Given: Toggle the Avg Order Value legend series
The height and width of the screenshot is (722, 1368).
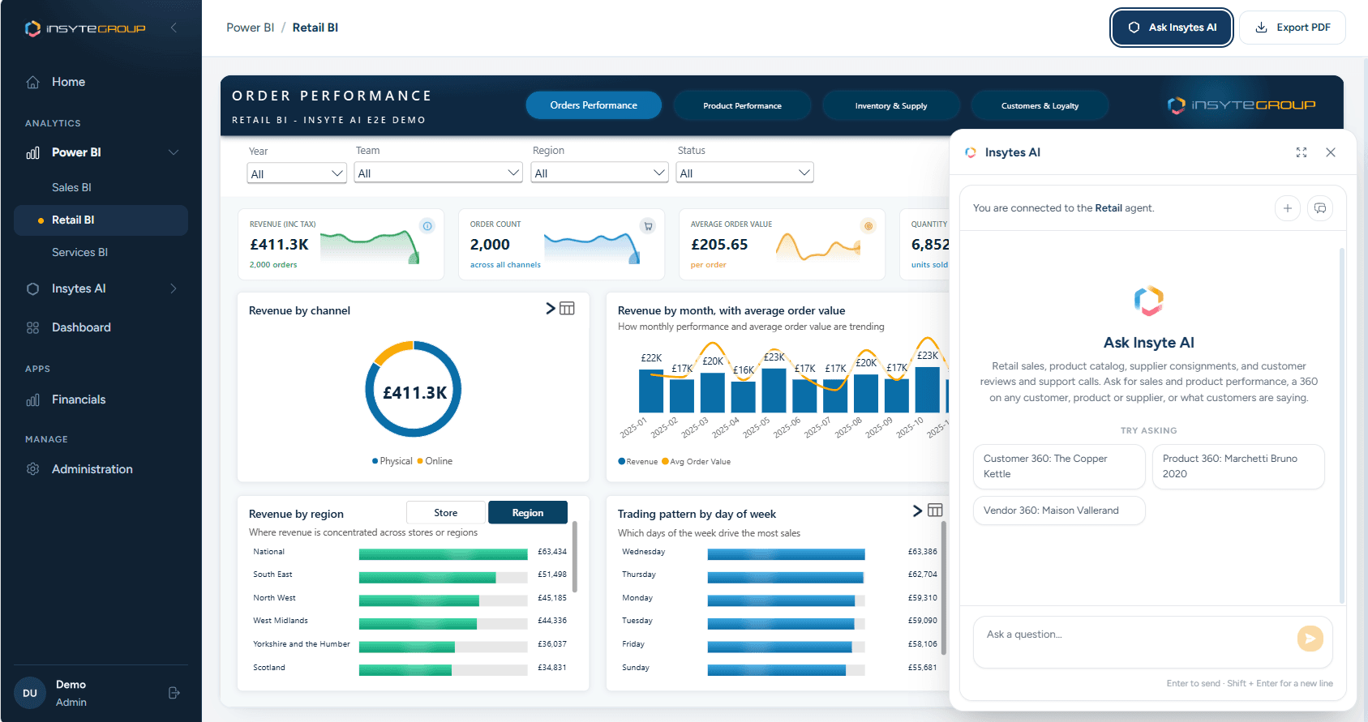Looking at the screenshot, I should pyautogui.click(x=697, y=462).
